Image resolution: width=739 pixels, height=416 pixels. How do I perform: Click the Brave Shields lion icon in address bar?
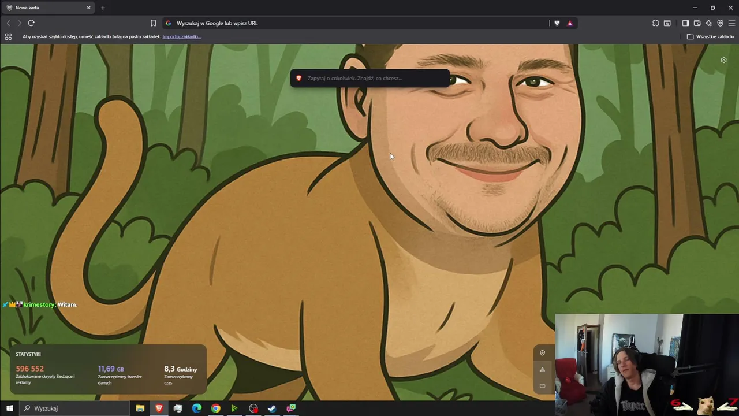pos(557,23)
